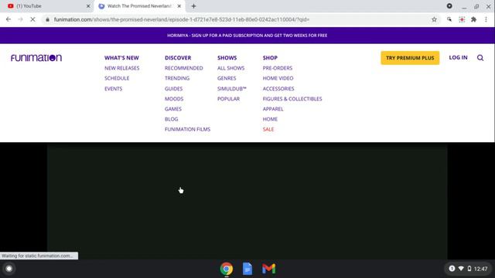Open new tab with plus button
495x278 pixels.
tap(193, 6)
